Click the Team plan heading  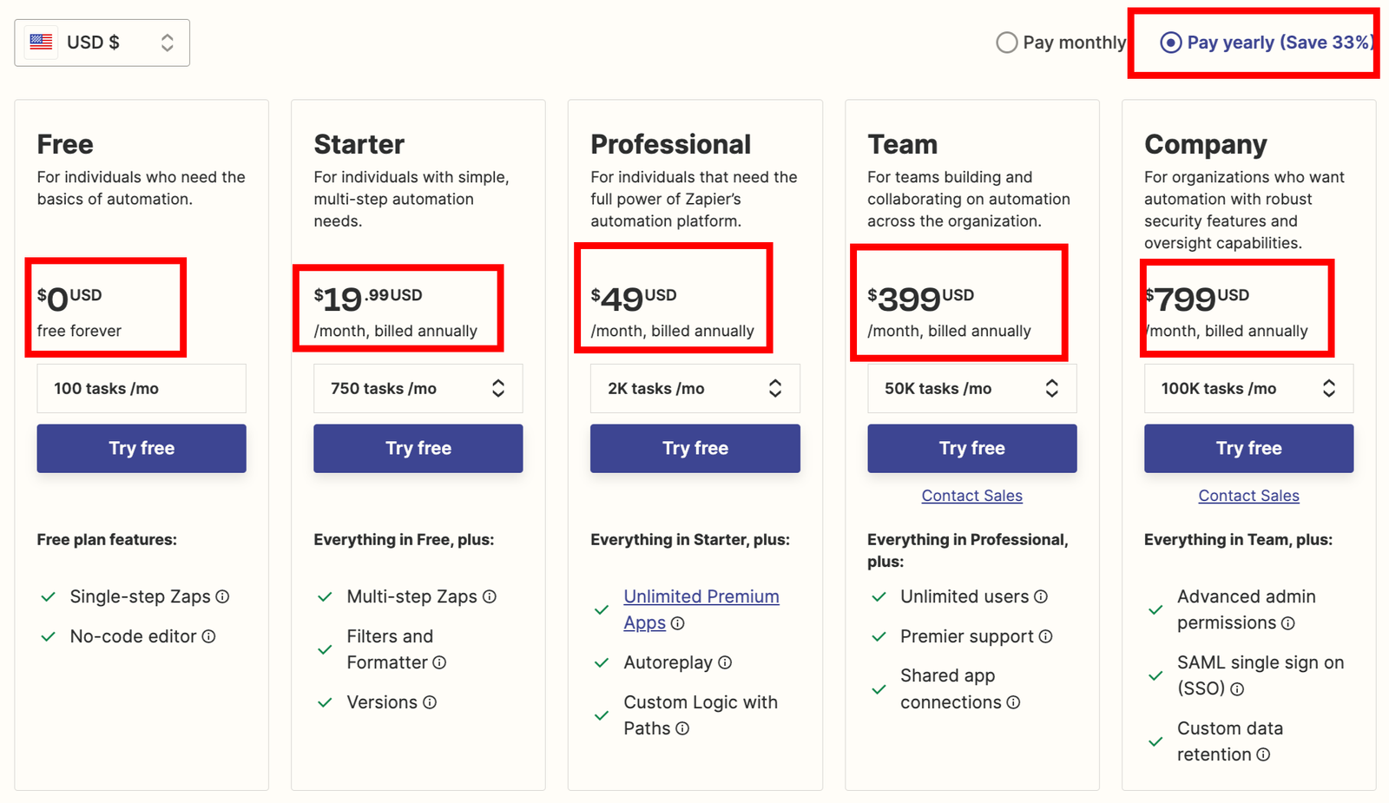tap(902, 144)
